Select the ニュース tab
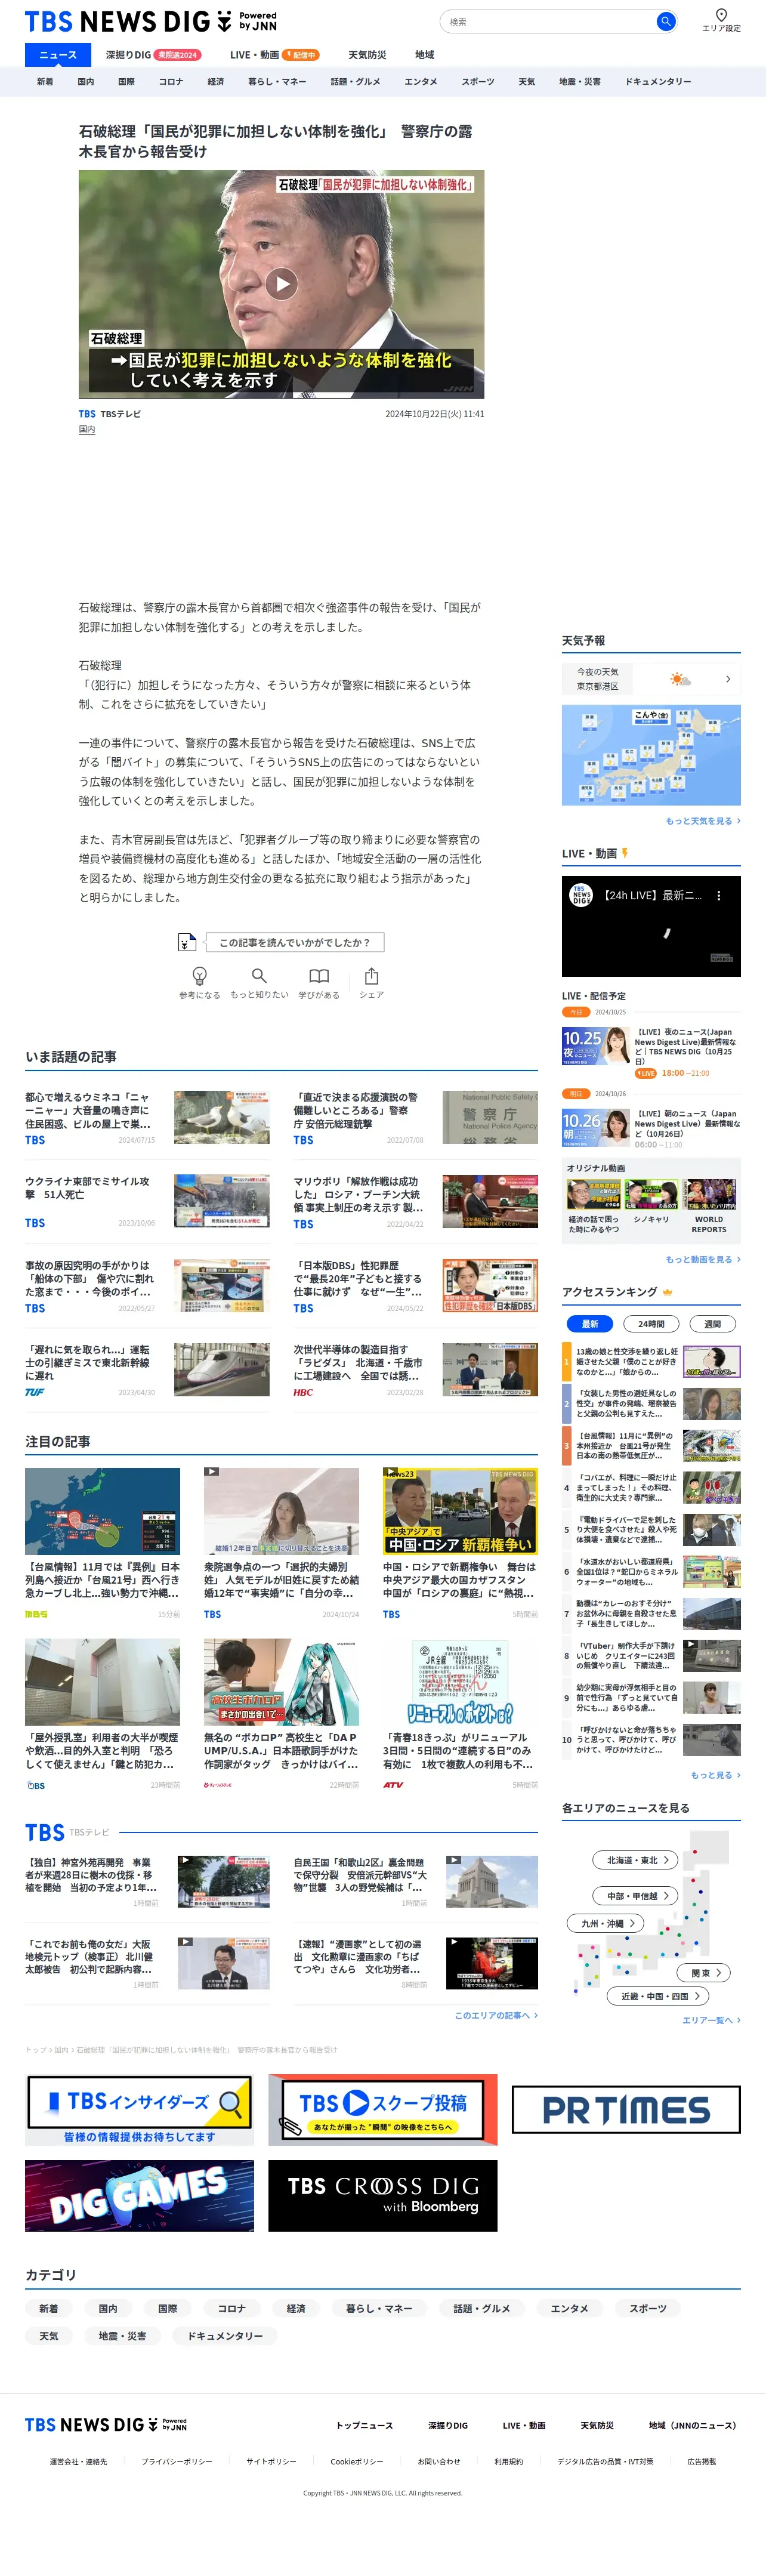Viewport: 766px width, 2576px height. pos(58,55)
